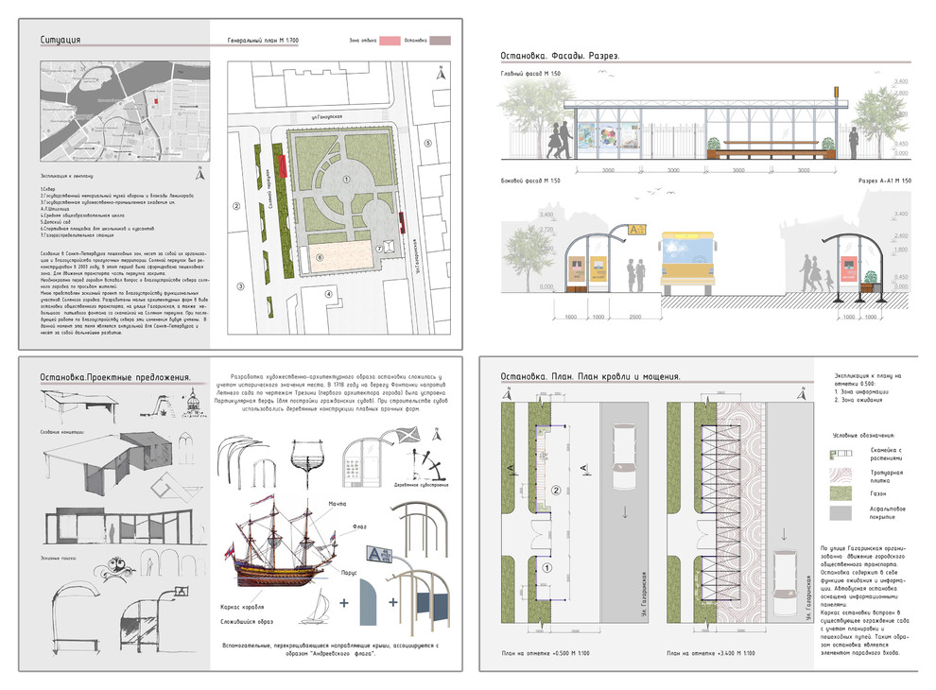Click the Ситуация heading
Viewport: 936px width, 690px height.
(65, 41)
